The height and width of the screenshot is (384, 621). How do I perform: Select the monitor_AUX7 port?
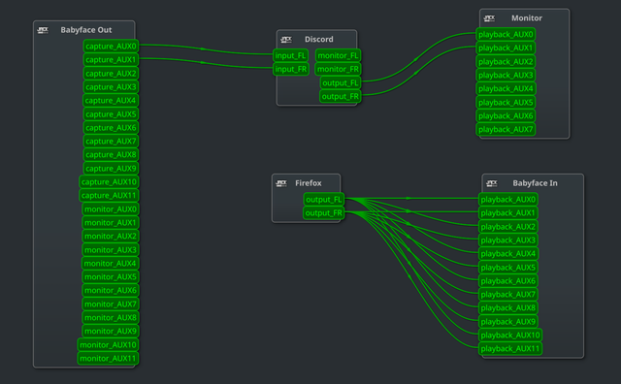(111, 304)
